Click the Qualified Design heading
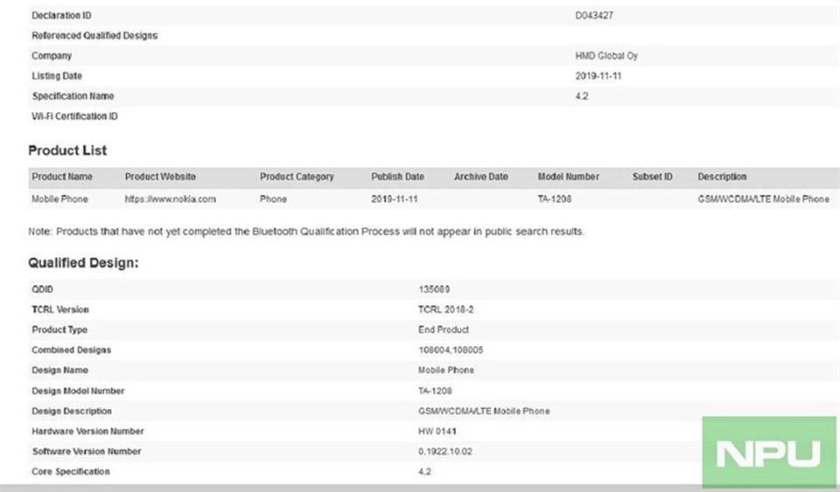 click(x=83, y=262)
